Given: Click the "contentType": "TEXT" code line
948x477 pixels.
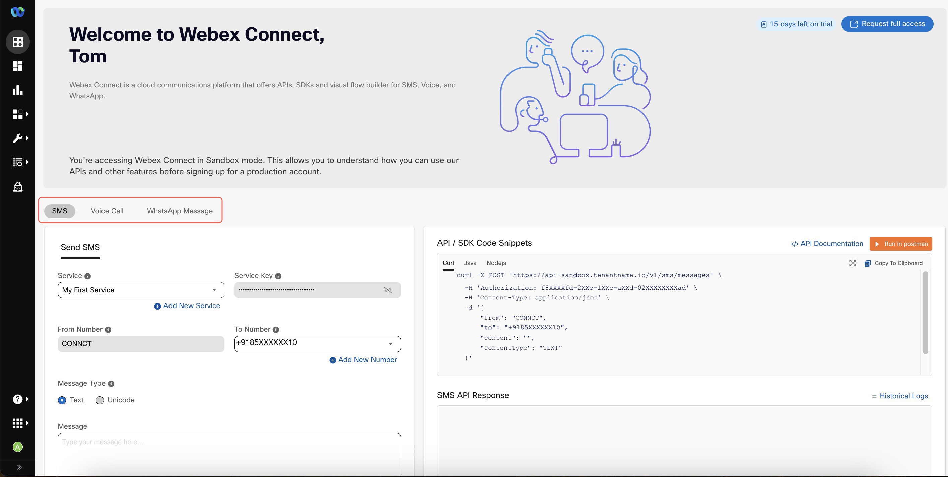Looking at the screenshot, I should point(521,348).
